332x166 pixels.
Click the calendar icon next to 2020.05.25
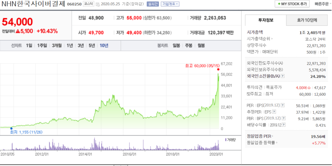[x=98, y=4]
